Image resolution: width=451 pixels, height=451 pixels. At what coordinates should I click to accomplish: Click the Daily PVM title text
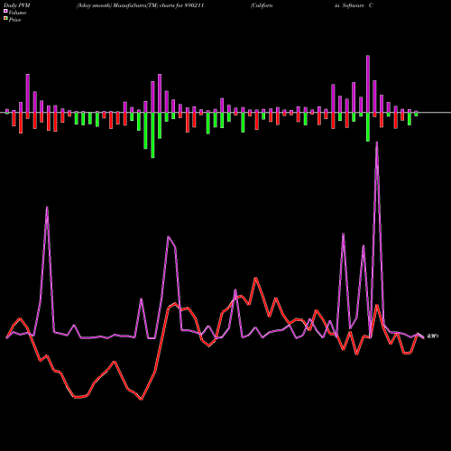[17, 5]
